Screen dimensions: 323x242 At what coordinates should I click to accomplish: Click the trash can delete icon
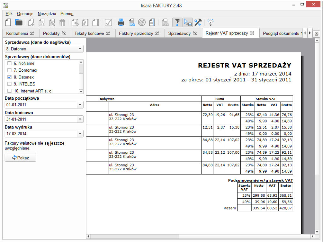point(62,22)
